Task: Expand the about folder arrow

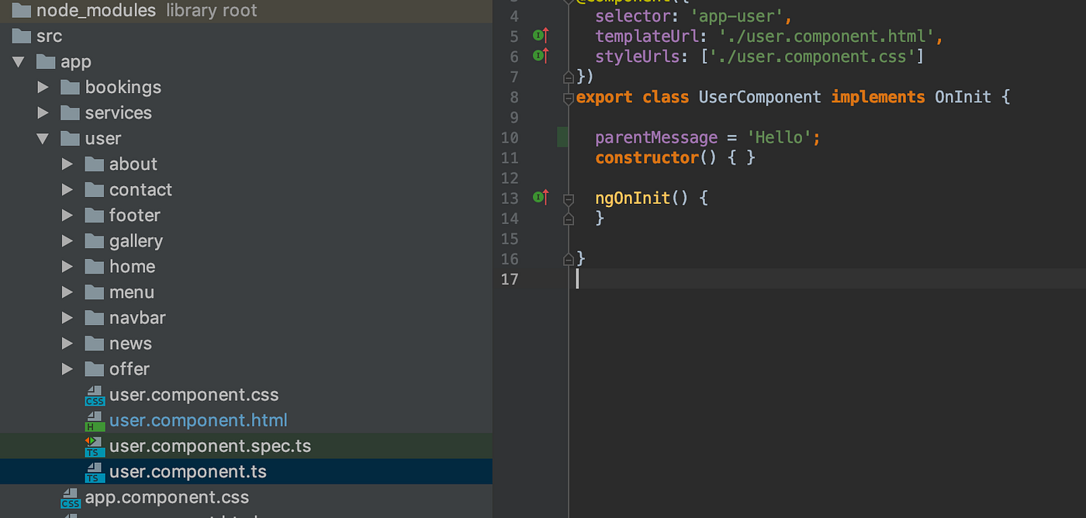Action: point(67,164)
